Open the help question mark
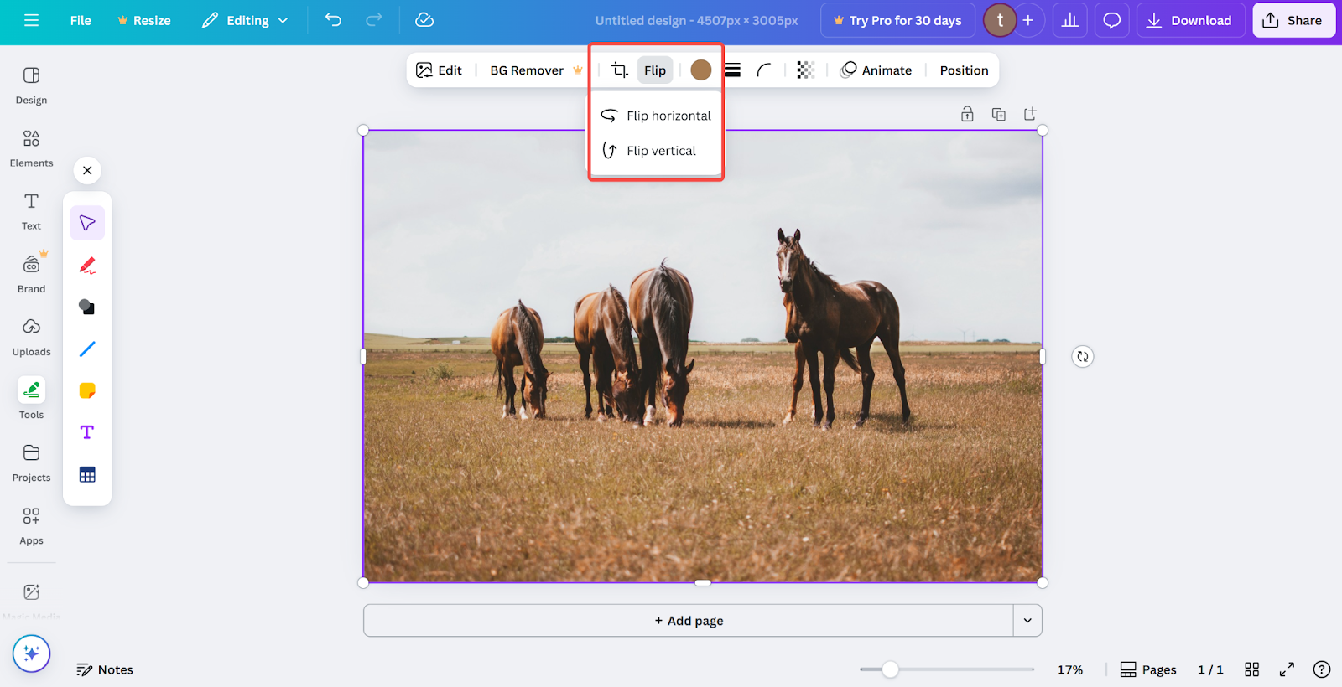 (x=1322, y=669)
